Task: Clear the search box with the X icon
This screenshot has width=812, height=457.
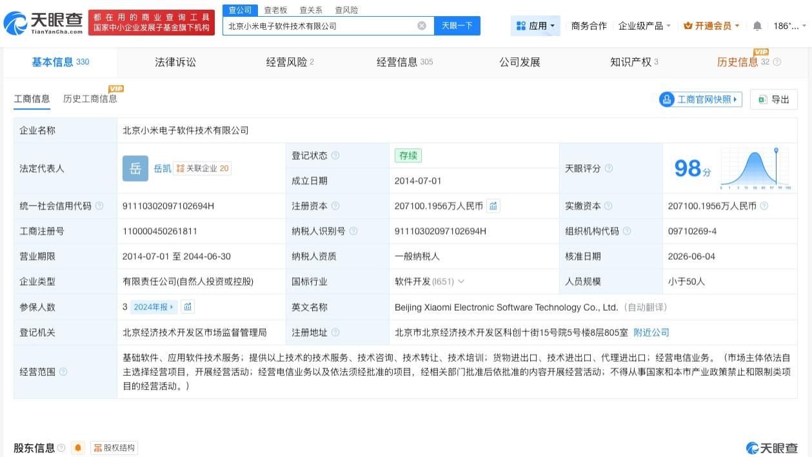Action: [x=422, y=26]
